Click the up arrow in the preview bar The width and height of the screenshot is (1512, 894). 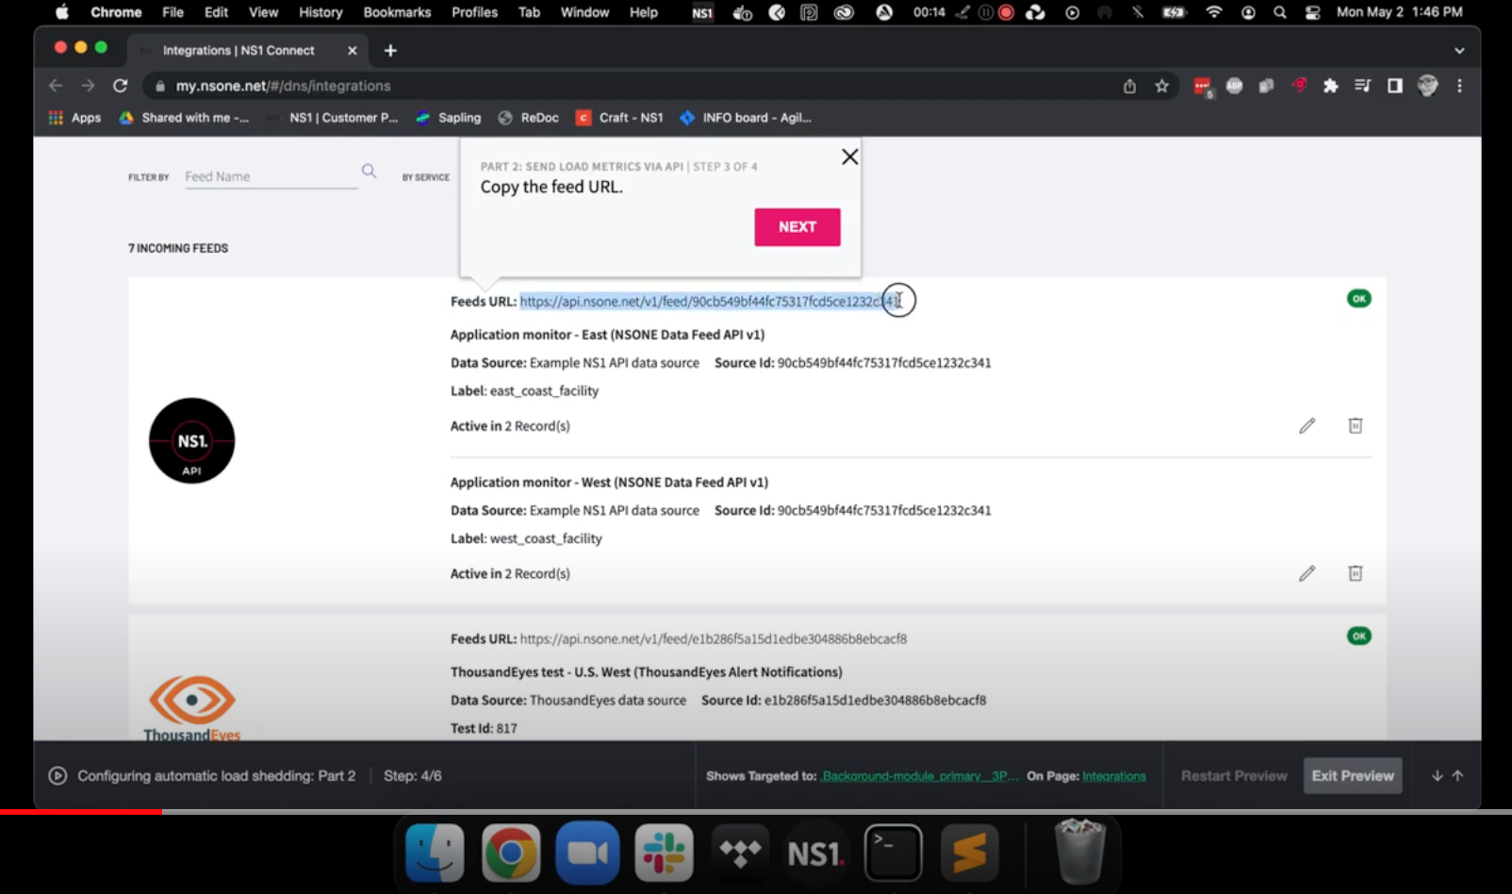1457,776
